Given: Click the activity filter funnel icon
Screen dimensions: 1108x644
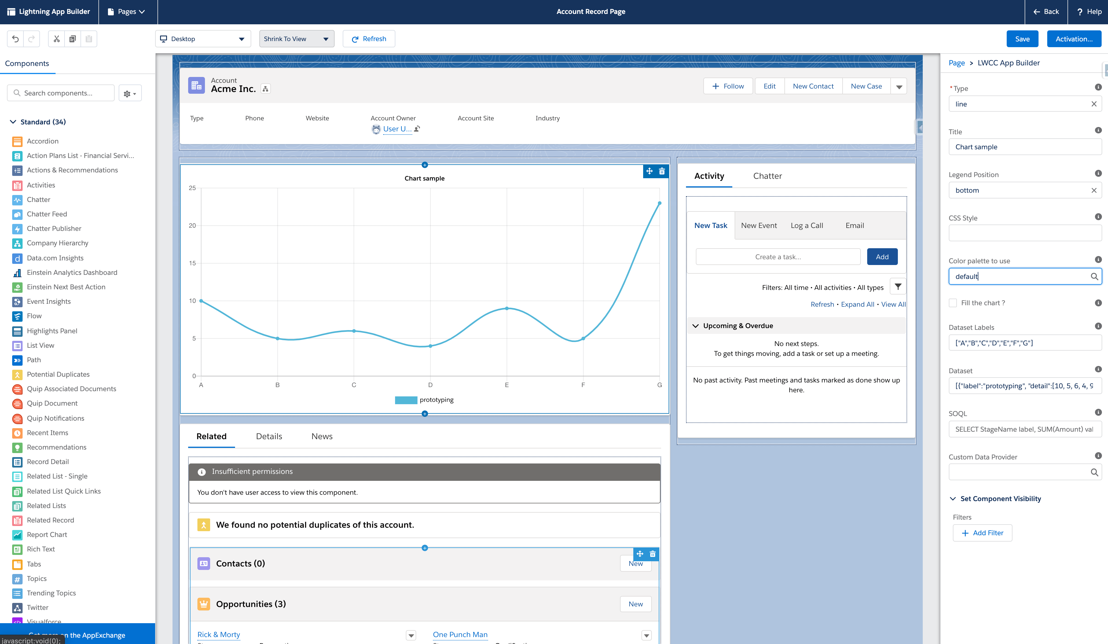Looking at the screenshot, I should (x=898, y=287).
